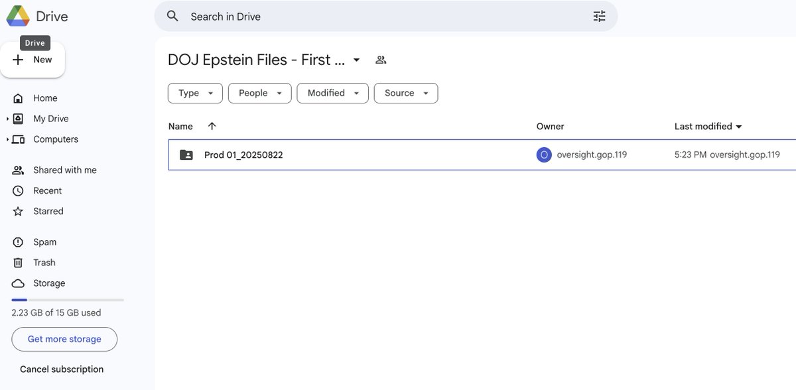Click the Spam warning icon
Viewport: 796px width, 390px height.
(19, 242)
